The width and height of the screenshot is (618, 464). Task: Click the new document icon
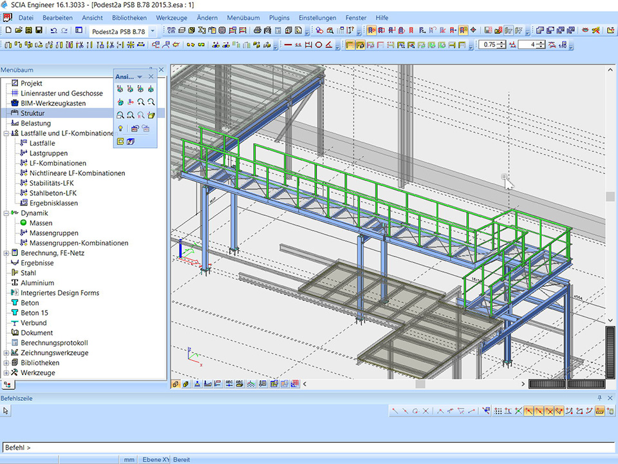pos(8,30)
